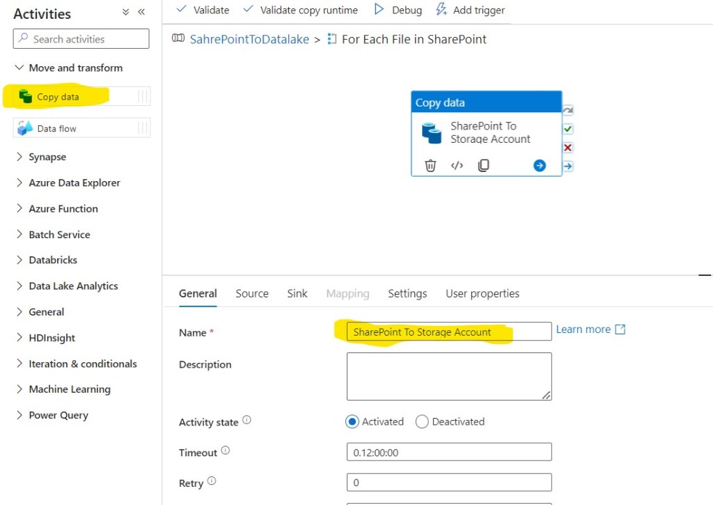This screenshot has height=505, width=713.
Task: Delete the Copy data activity via trash icon
Action: tap(430, 165)
